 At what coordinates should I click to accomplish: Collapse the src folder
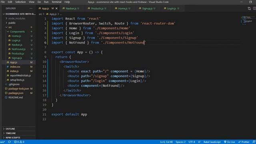tap(10, 27)
